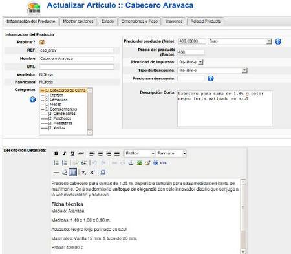Select the Mesas category
This screenshot has height=254, width=291.
click(63, 105)
